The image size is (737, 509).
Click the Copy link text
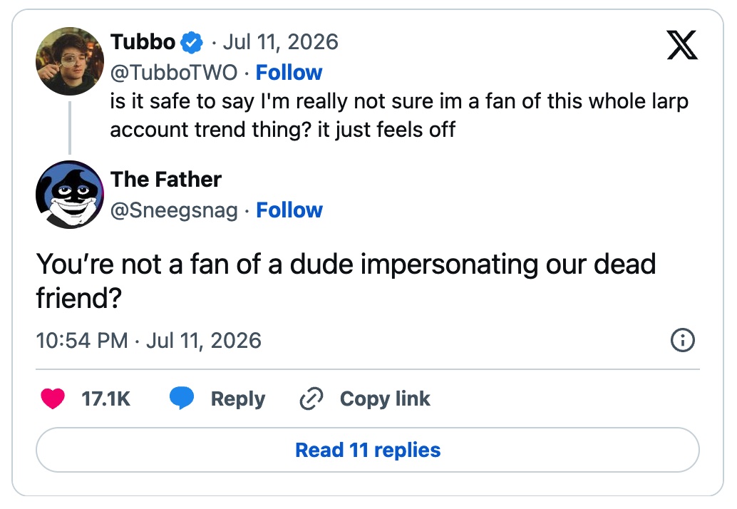[385, 399]
